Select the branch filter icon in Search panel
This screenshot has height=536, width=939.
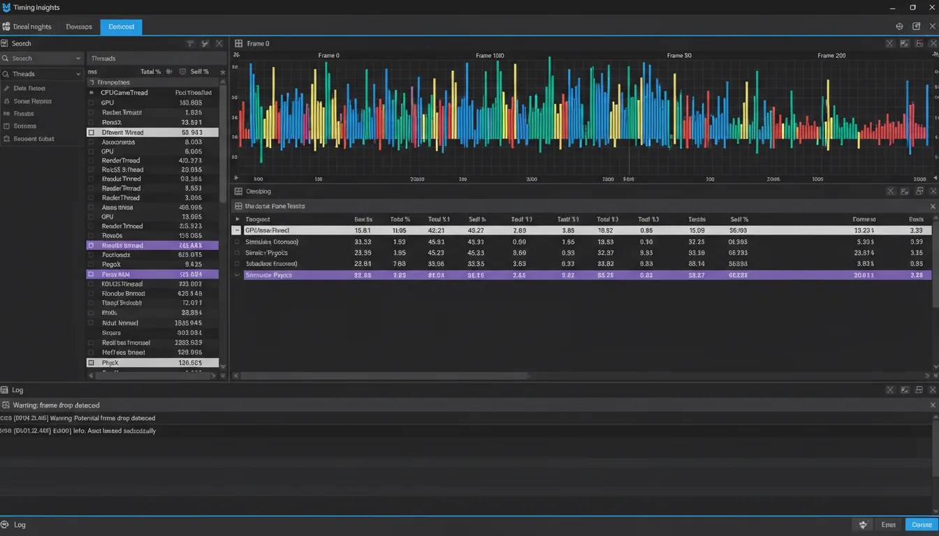click(205, 43)
